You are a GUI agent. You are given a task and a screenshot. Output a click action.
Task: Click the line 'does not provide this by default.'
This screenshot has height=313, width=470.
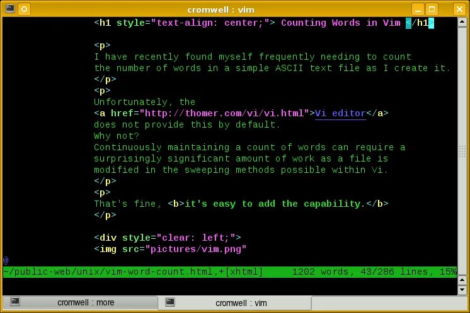pyautogui.click(x=187, y=124)
